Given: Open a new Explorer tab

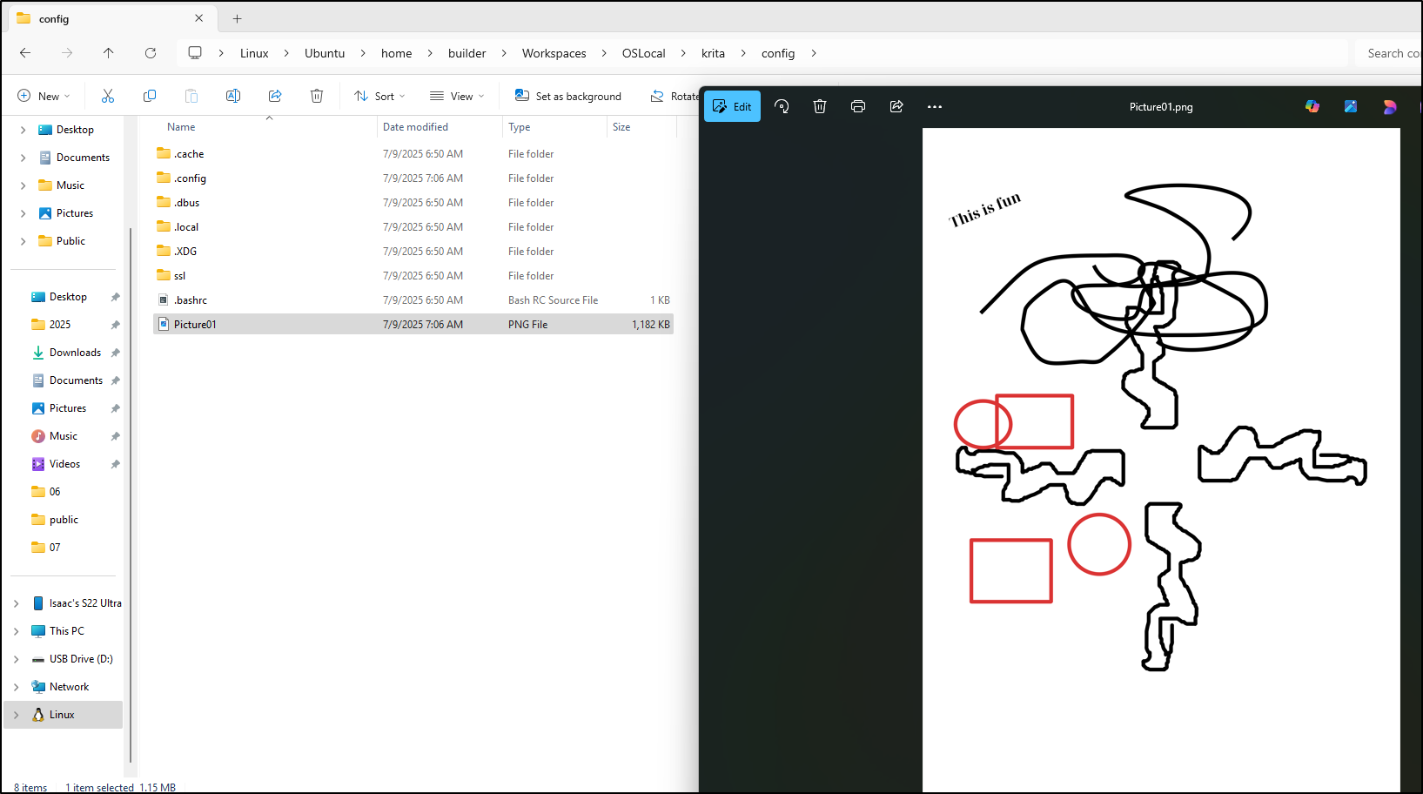Looking at the screenshot, I should pyautogui.click(x=238, y=18).
